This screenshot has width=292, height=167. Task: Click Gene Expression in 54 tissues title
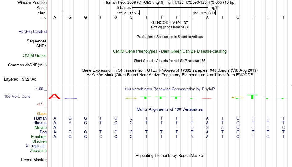coord(170,70)
